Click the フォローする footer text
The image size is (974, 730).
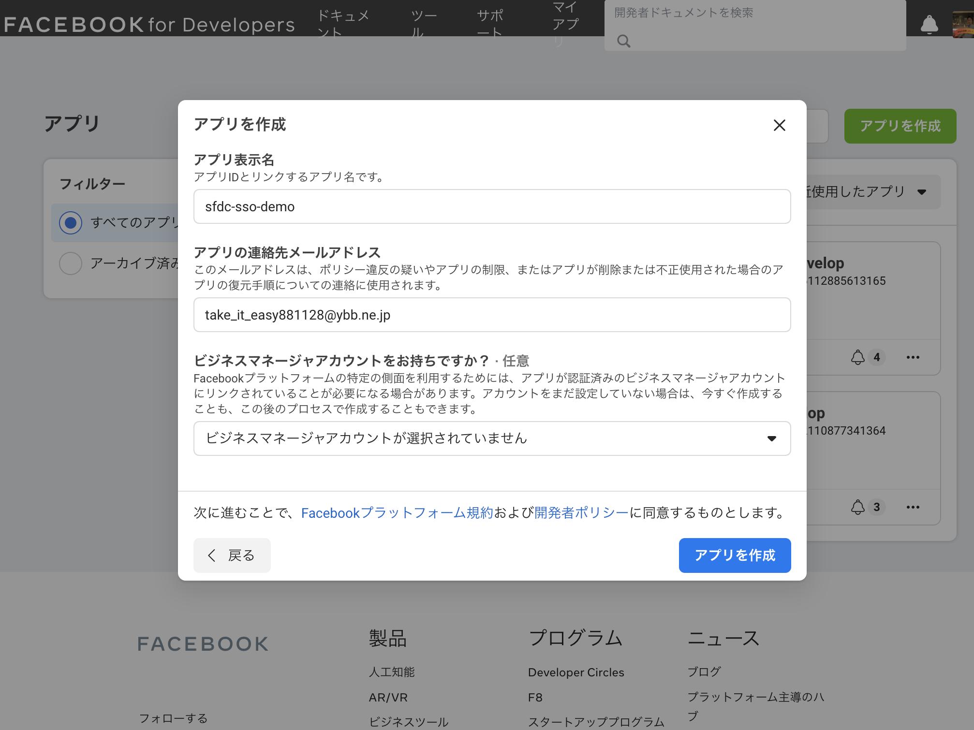[173, 718]
